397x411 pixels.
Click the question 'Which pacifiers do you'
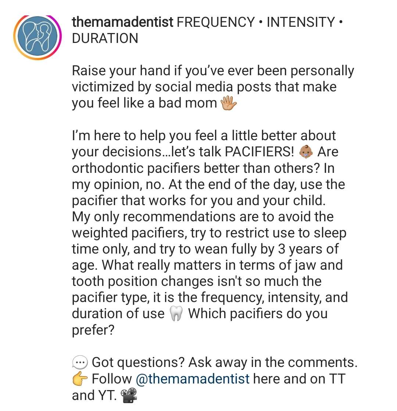[258, 313]
